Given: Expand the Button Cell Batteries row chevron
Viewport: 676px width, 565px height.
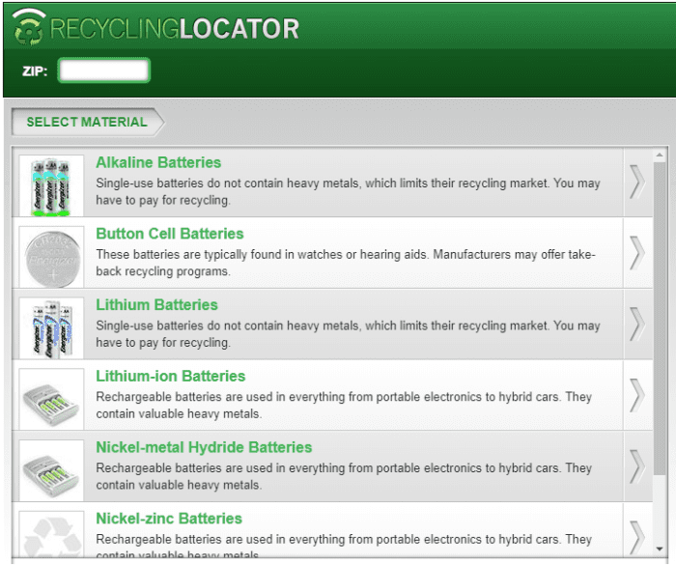Looking at the screenshot, I should pyautogui.click(x=637, y=253).
